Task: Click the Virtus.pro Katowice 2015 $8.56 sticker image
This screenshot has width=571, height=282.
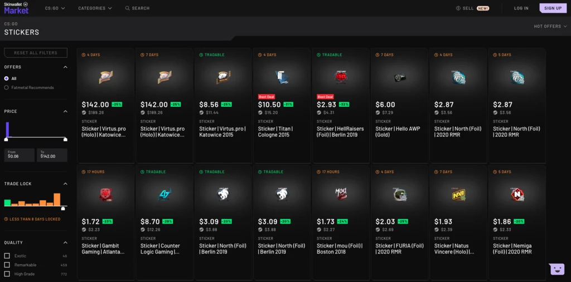Action: tap(223, 77)
